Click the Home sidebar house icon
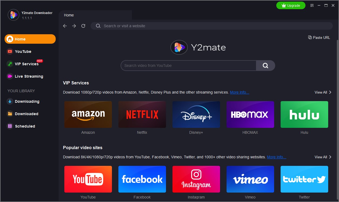Image resolution: width=339 pixels, height=202 pixels. point(10,39)
